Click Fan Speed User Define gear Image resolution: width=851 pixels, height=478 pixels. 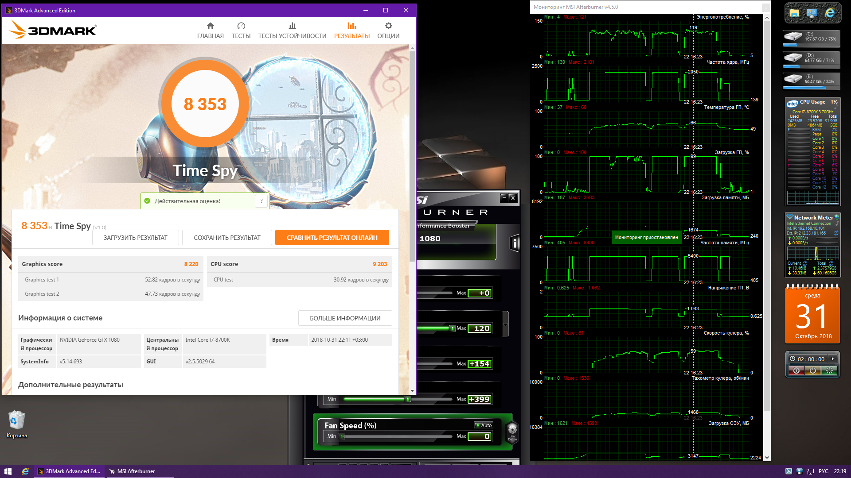[x=512, y=430]
